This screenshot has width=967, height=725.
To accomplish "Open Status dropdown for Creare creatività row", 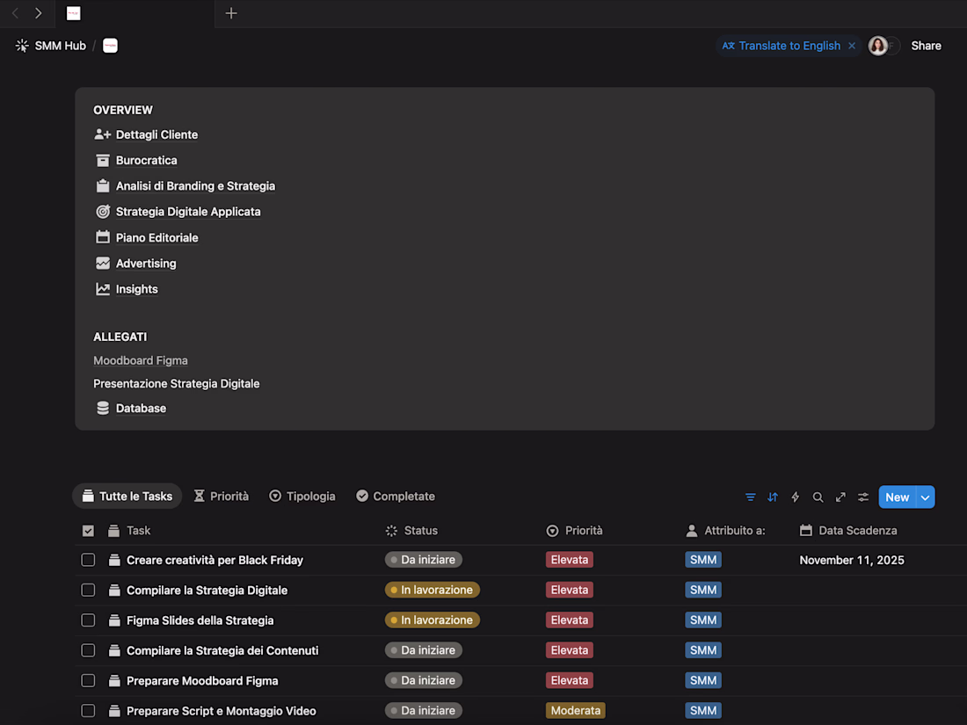I will tap(424, 560).
